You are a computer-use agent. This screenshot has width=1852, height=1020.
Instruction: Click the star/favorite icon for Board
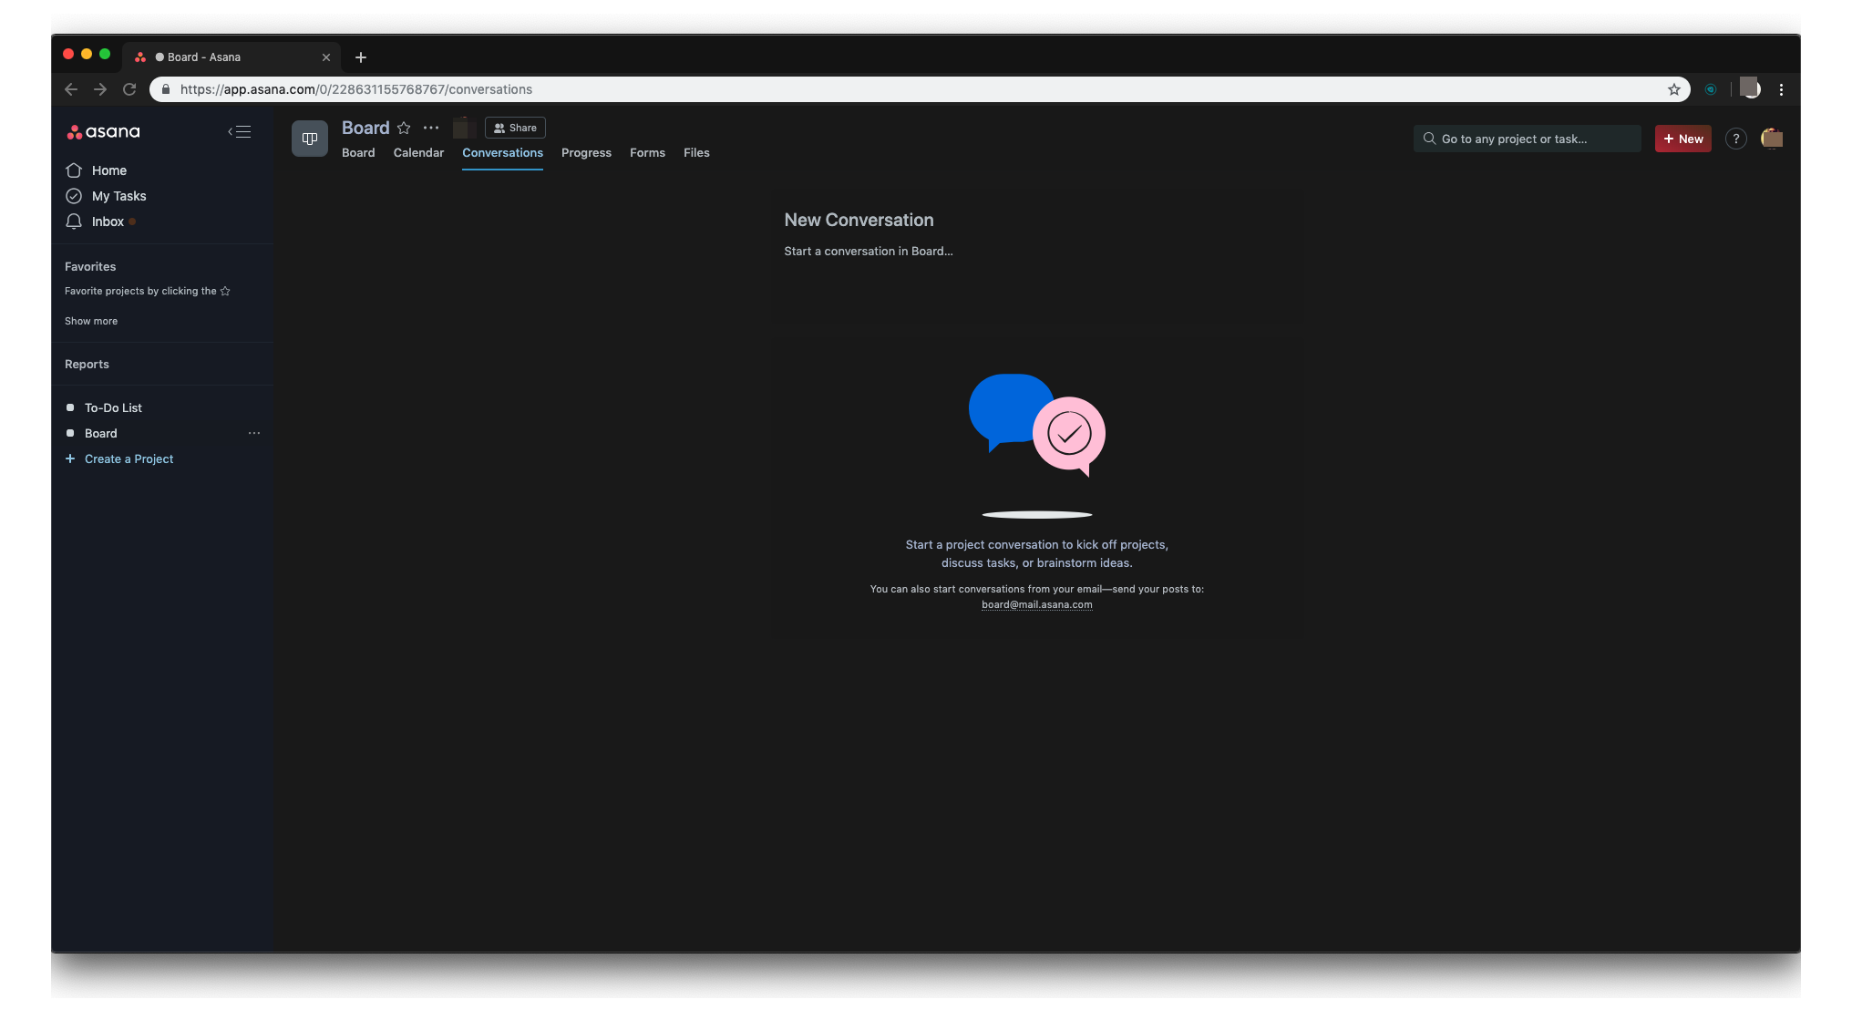click(405, 129)
